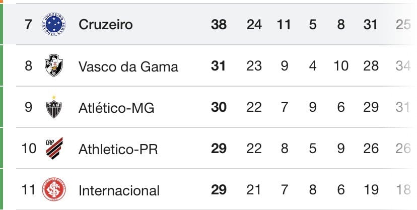Click the Cruzeiro club crest icon
The height and width of the screenshot is (210, 417).
click(53, 24)
